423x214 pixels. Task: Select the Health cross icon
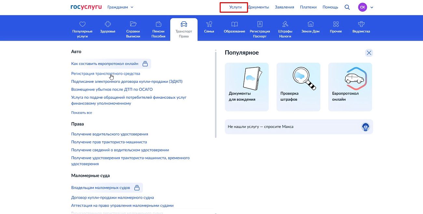click(x=108, y=24)
